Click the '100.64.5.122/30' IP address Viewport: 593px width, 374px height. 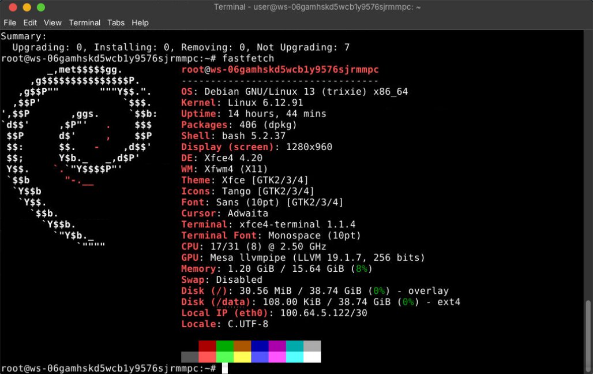coord(324,313)
